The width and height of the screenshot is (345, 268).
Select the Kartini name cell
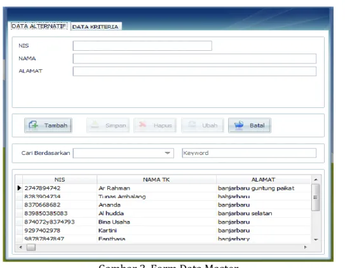point(156,231)
